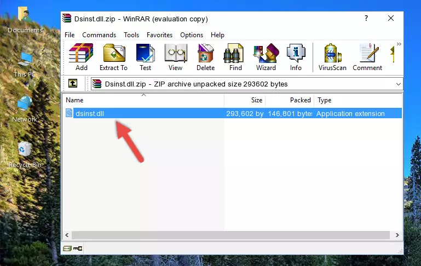Select the This PC desktop icon
This screenshot has height=266, width=421.
pos(25,65)
